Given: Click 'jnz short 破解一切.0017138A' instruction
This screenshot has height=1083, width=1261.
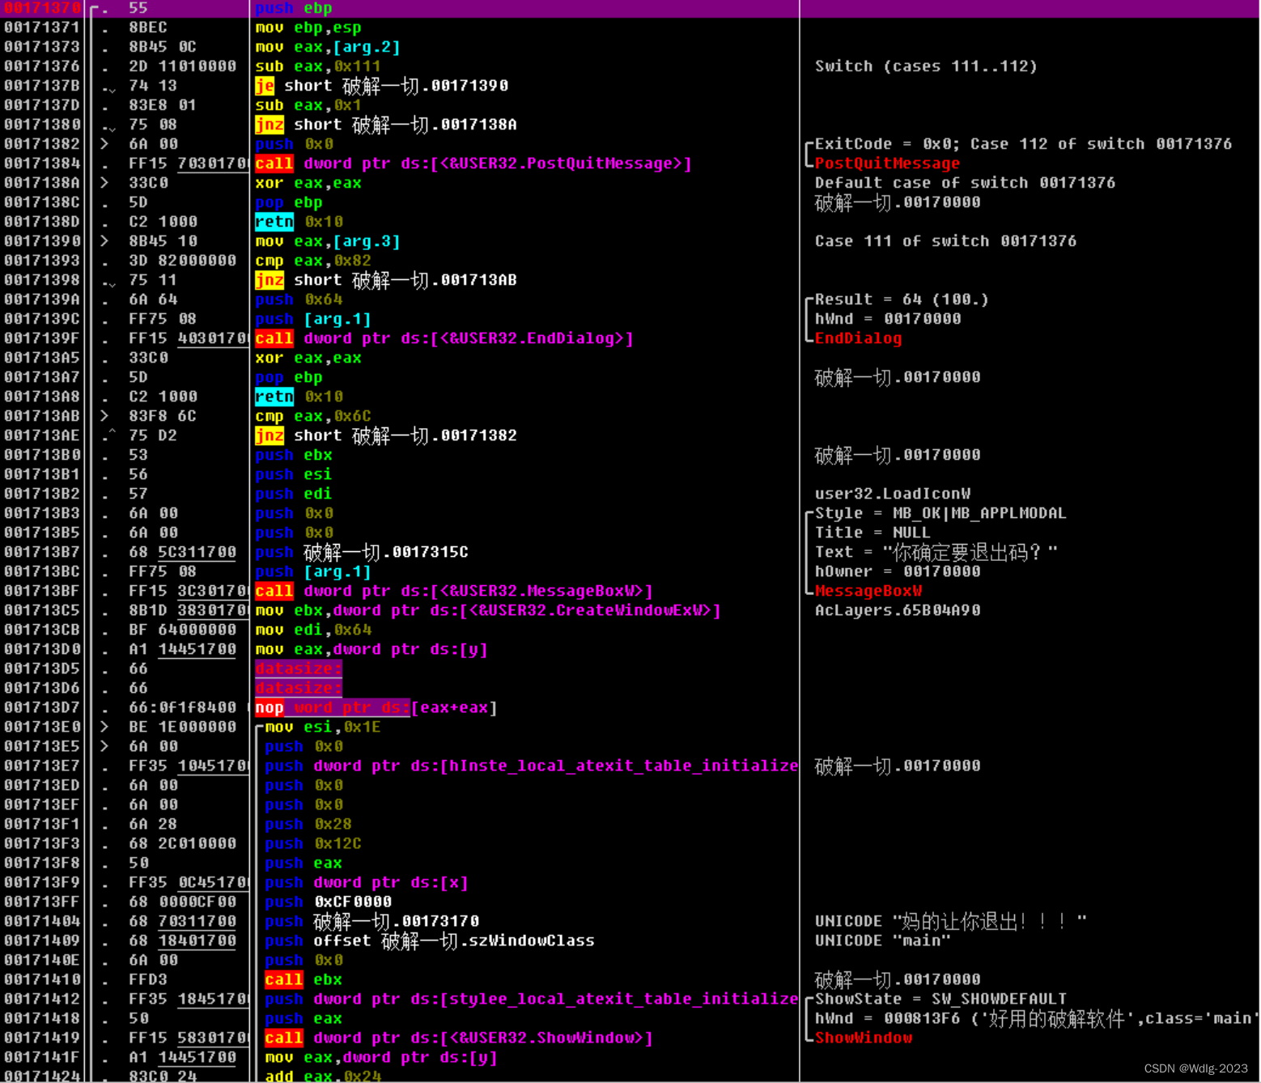Looking at the screenshot, I should point(386,125).
